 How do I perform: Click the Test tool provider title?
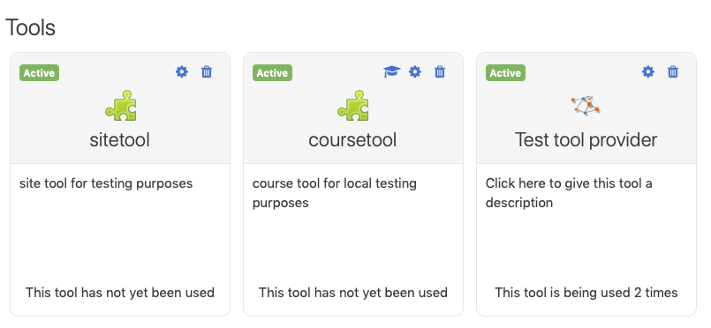[586, 140]
